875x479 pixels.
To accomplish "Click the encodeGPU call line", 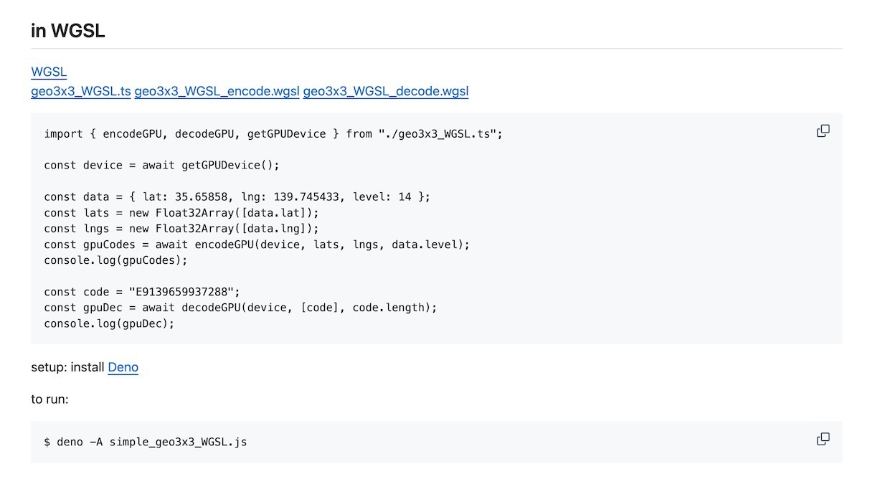I will pos(257,245).
